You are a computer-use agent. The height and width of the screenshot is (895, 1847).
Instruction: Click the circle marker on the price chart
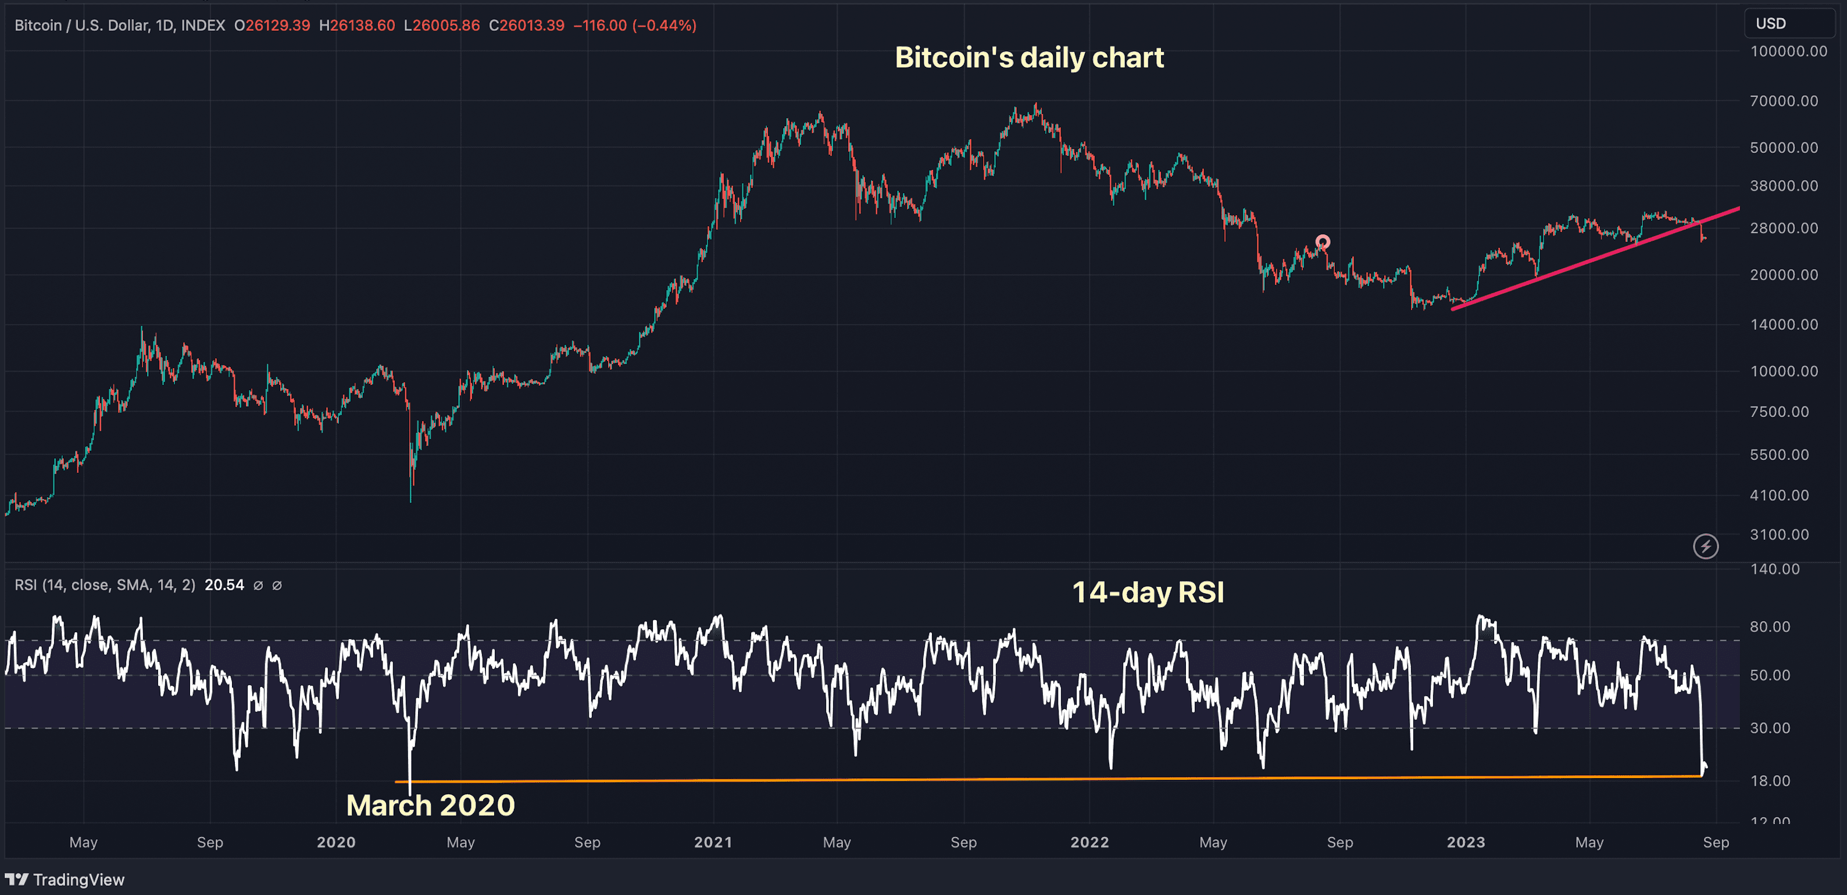(x=1323, y=242)
